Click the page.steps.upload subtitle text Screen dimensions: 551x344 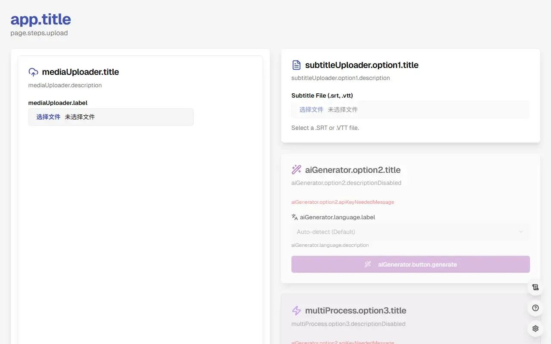point(39,33)
